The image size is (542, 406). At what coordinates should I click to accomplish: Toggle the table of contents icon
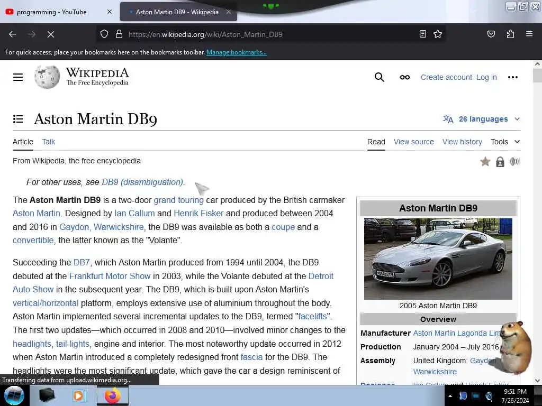[18, 119]
